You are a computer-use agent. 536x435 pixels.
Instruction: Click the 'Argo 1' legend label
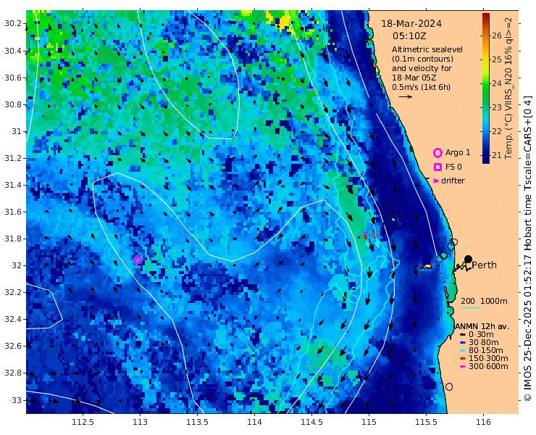458,153
